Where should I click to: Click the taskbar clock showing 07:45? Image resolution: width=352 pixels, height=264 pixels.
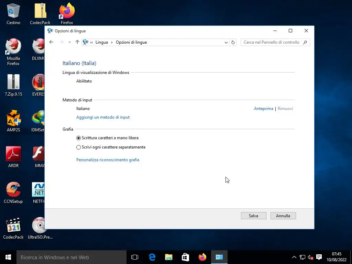tap(337, 257)
